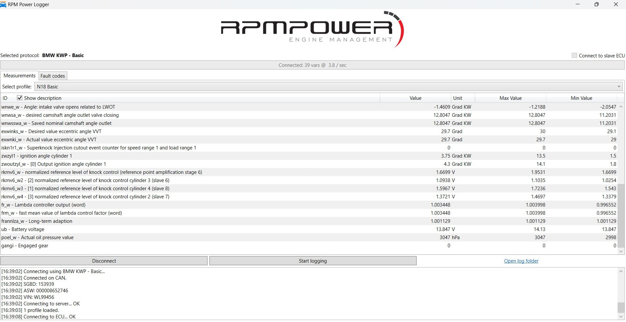
Task: Select the Battery voltage measurement row
Action: click(196, 229)
